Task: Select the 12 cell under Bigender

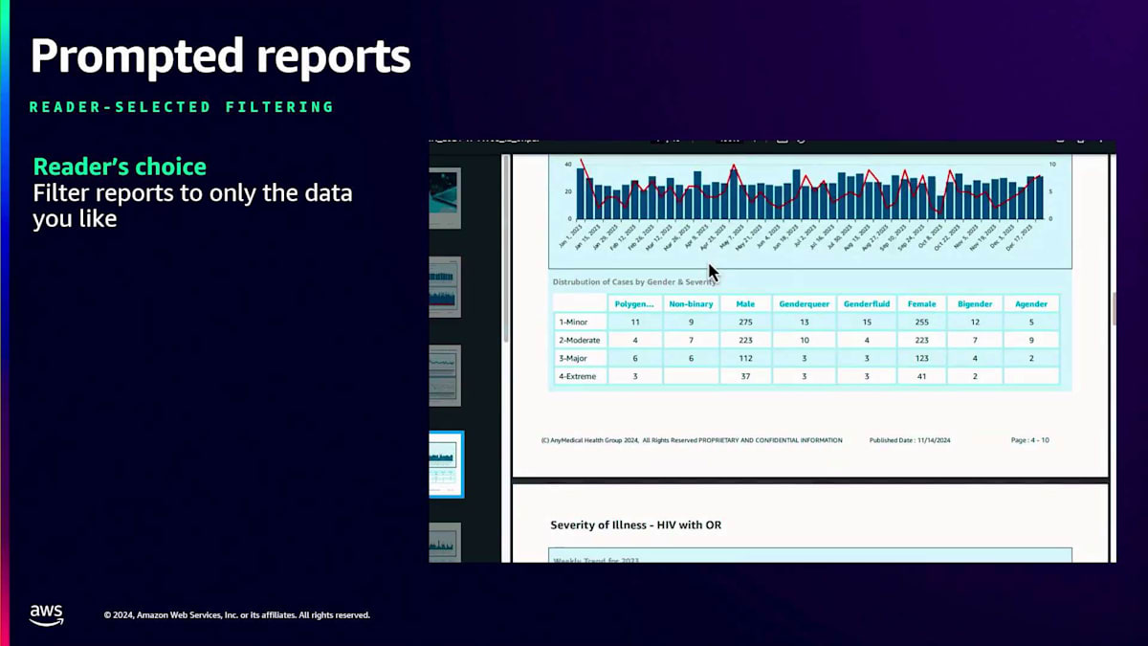Action: pos(975,323)
